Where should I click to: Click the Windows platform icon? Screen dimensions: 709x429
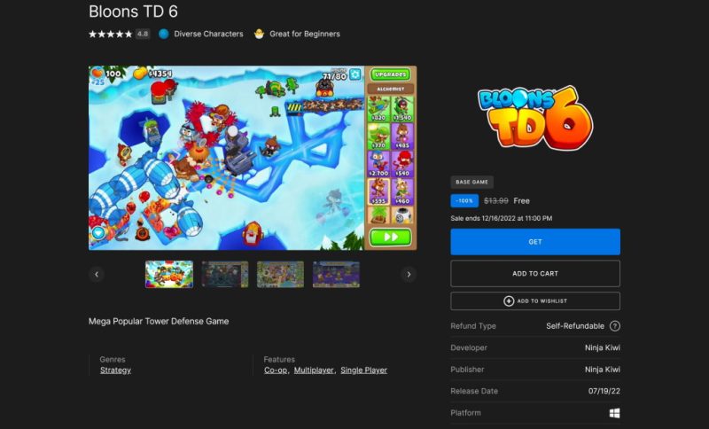(x=614, y=413)
